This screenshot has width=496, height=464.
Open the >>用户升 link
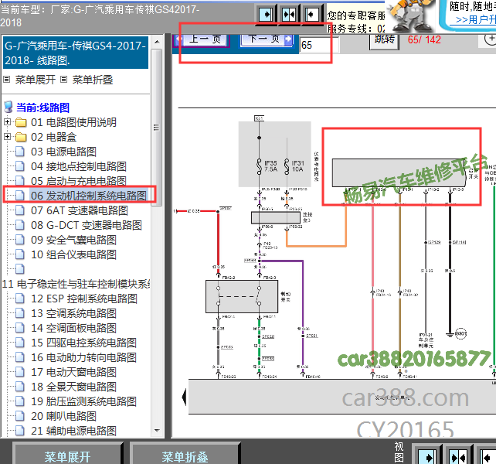pyautogui.click(x=476, y=19)
